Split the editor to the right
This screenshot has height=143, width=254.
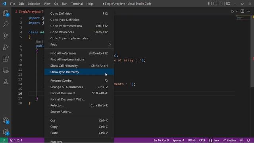(x=242, y=12)
